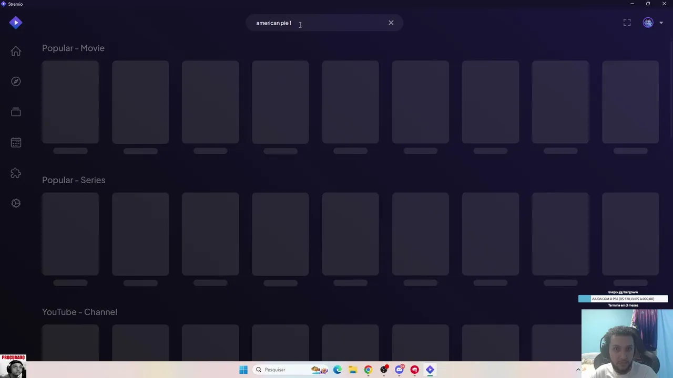Open the Windows Start menu
The height and width of the screenshot is (378, 673).
point(243,370)
